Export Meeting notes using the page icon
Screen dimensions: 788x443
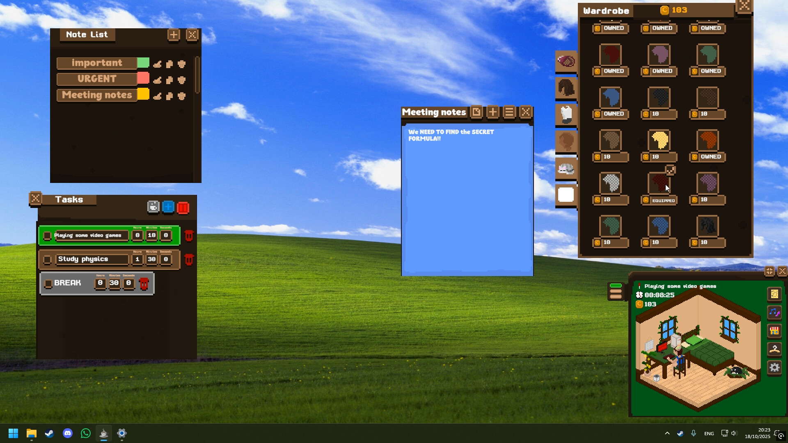pyautogui.click(x=476, y=112)
